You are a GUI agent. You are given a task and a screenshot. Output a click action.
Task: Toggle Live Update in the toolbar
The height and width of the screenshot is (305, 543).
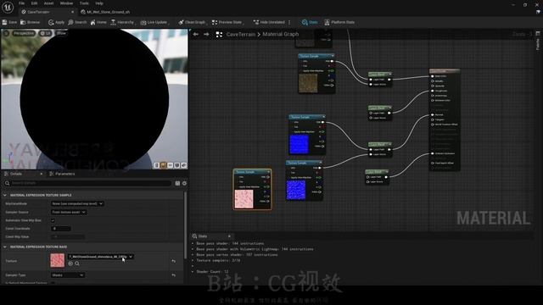coord(154,22)
